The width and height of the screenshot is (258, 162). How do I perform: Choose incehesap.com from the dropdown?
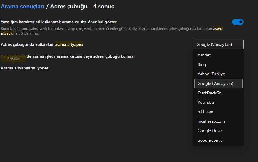pyautogui.click(x=211, y=121)
